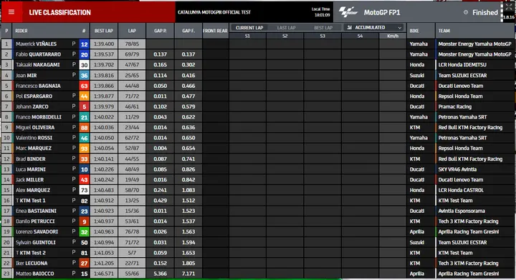
Task: Click Lecuona's number 27 badge
Action: [x=85, y=264]
